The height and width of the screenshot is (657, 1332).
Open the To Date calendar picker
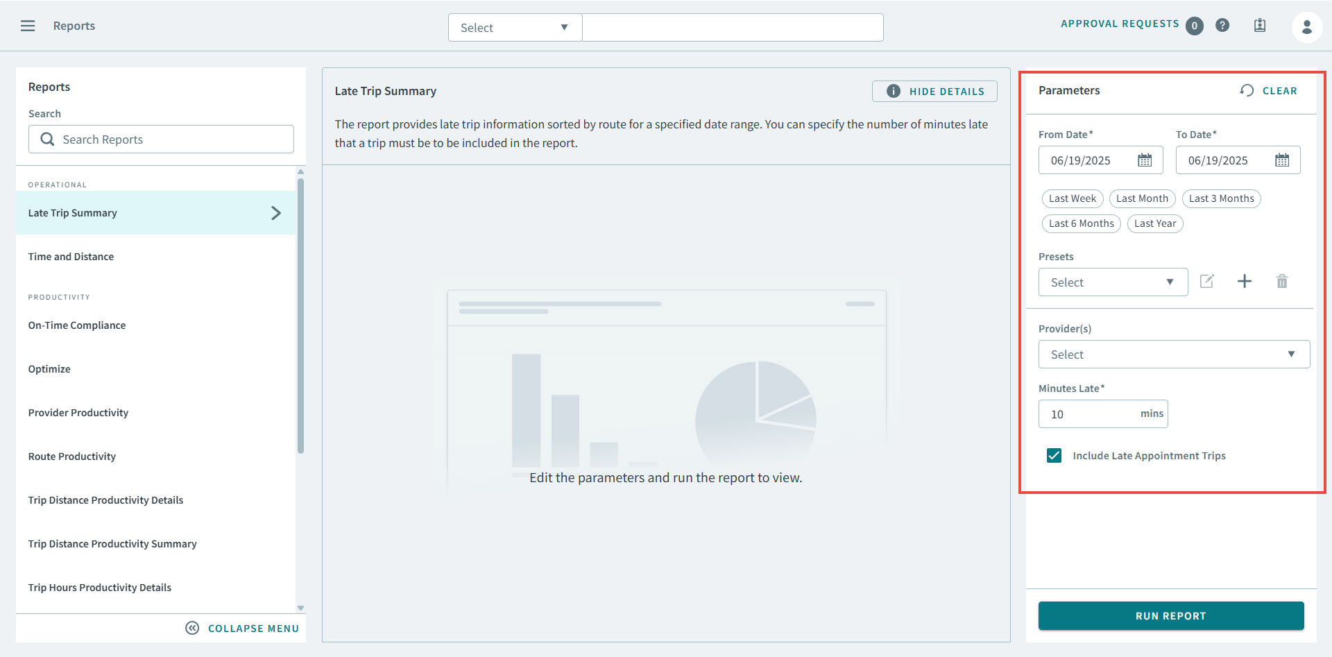click(x=1281, y=160)
